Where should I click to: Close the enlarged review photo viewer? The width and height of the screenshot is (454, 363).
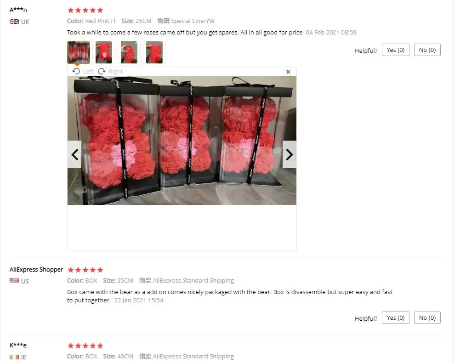pos(288,72)
